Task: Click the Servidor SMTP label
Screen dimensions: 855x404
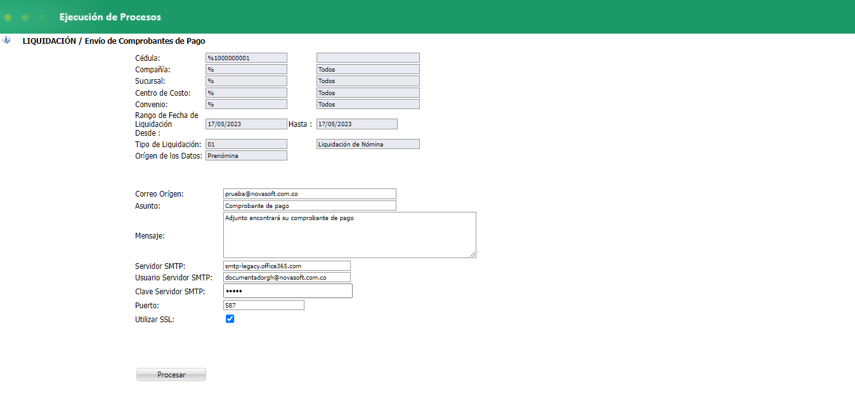Action: pyautogui.click(x=160, y=266)
